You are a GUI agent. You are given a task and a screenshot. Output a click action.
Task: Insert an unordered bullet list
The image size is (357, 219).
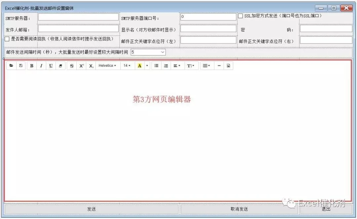[156, 66]
